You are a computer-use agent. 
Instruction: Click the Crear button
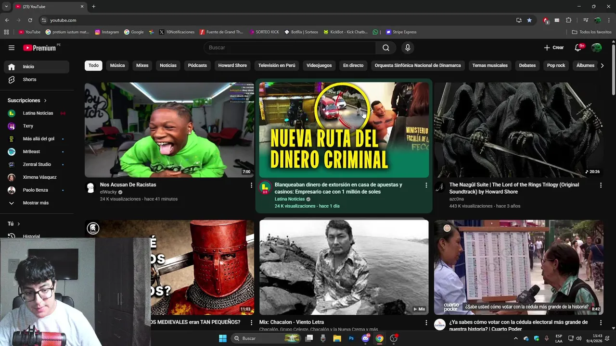[x=554, y=48]
